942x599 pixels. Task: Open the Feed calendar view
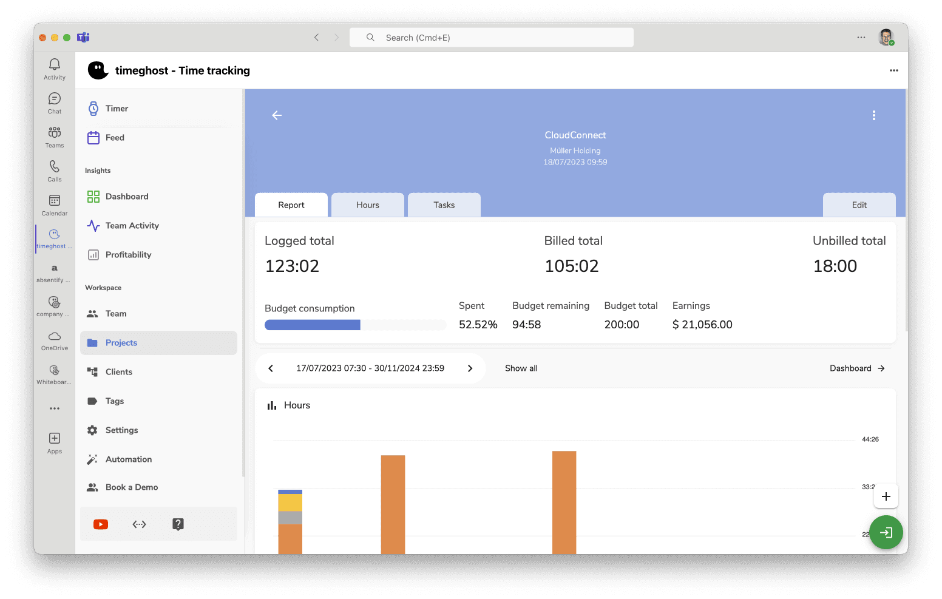point(114,138)
